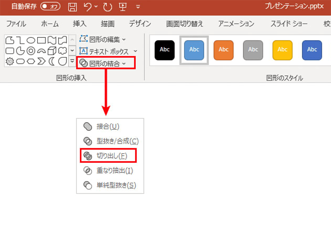Click the Save floppy disk icon

point(72,7)
